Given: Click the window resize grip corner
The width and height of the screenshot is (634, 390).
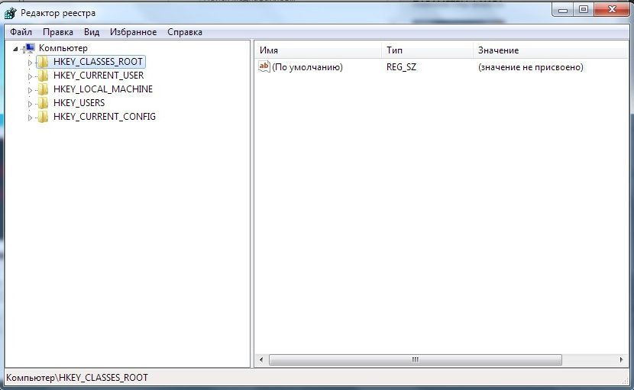Looking at the screenshot, I should (x=625, y=380).
